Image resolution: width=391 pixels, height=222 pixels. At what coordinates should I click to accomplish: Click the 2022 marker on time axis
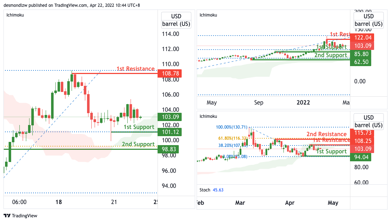[x=303, y=103]
